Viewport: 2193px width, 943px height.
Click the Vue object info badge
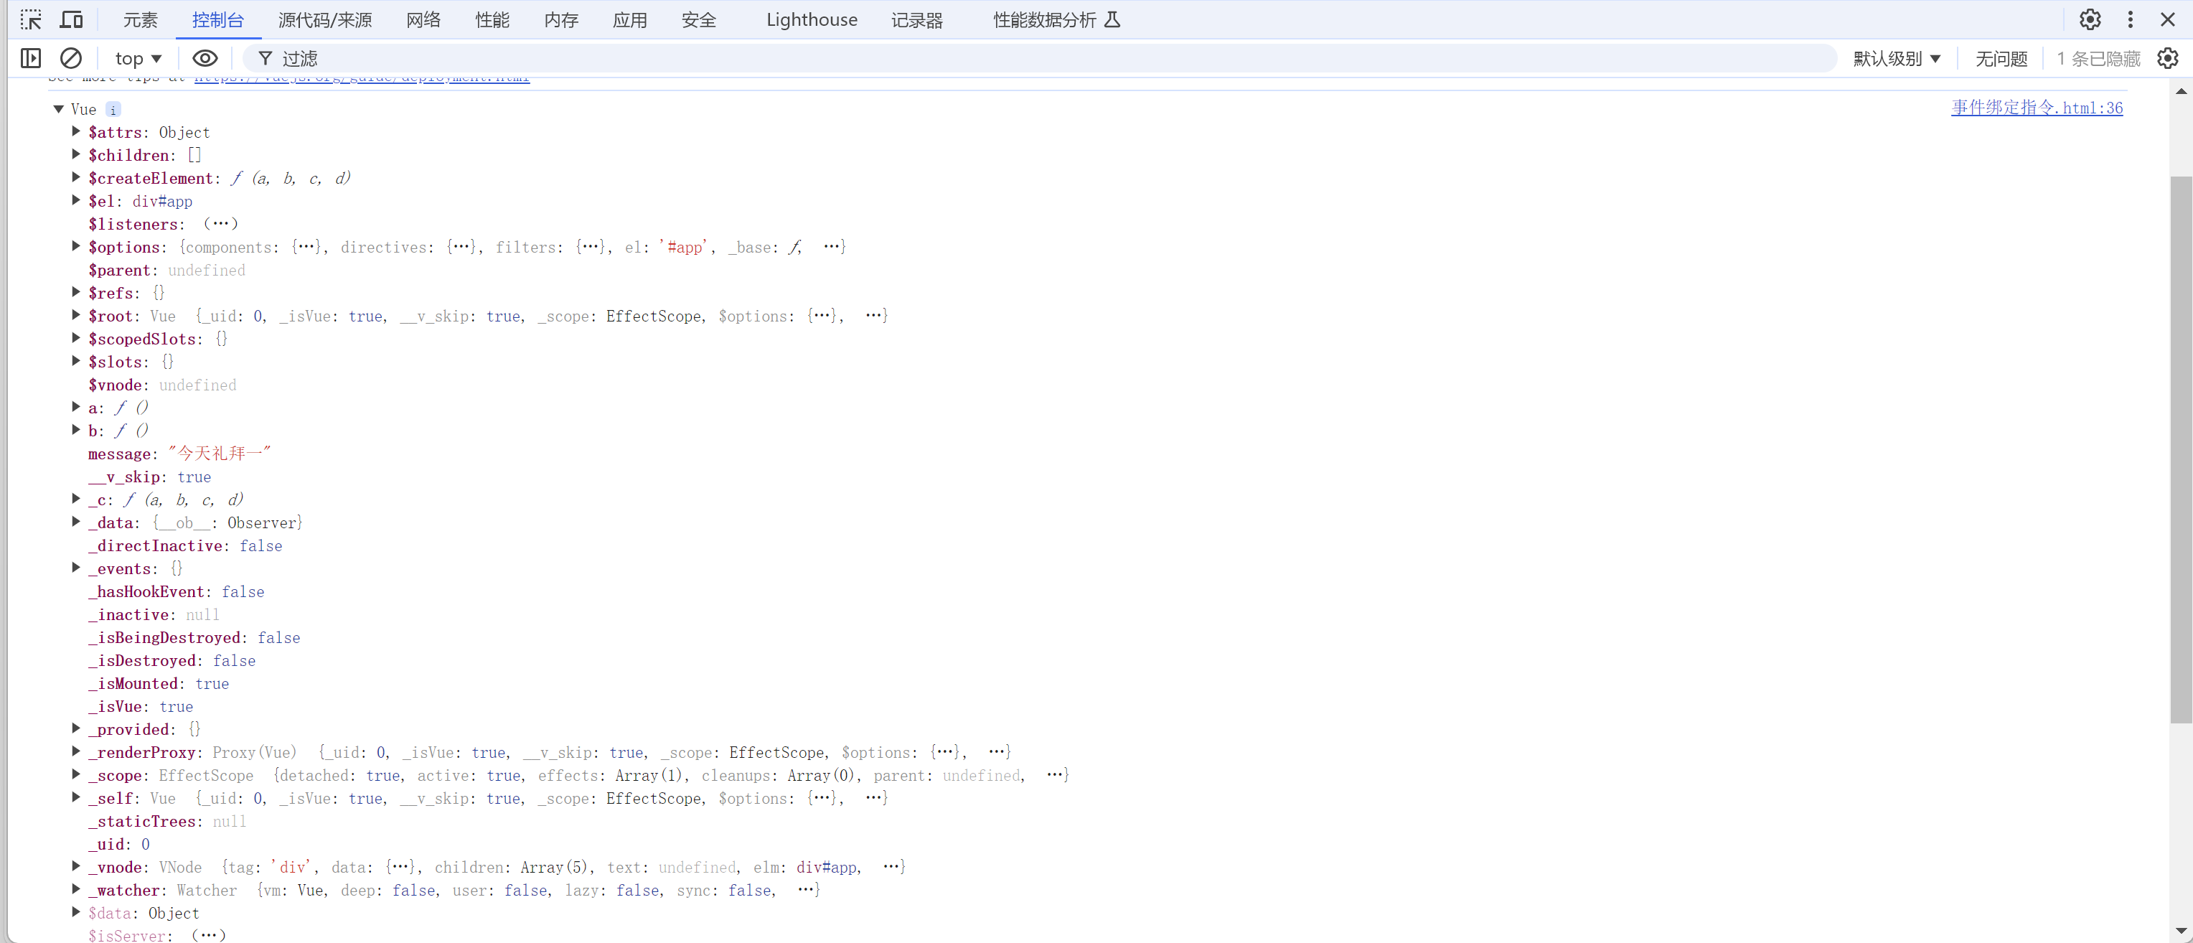(x=113, y=110)
